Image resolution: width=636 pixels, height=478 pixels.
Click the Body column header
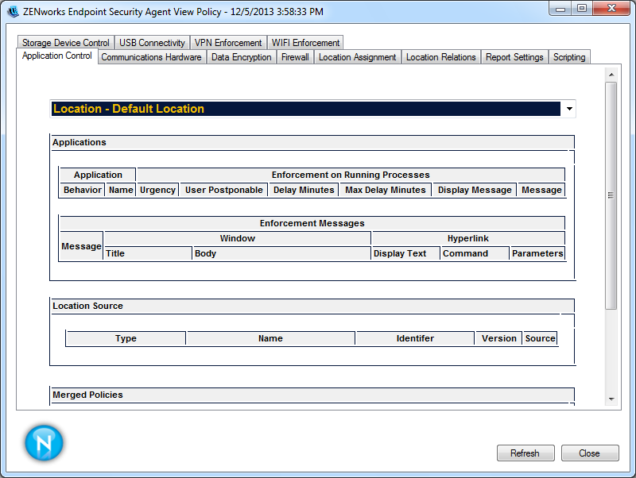point(282,253)
